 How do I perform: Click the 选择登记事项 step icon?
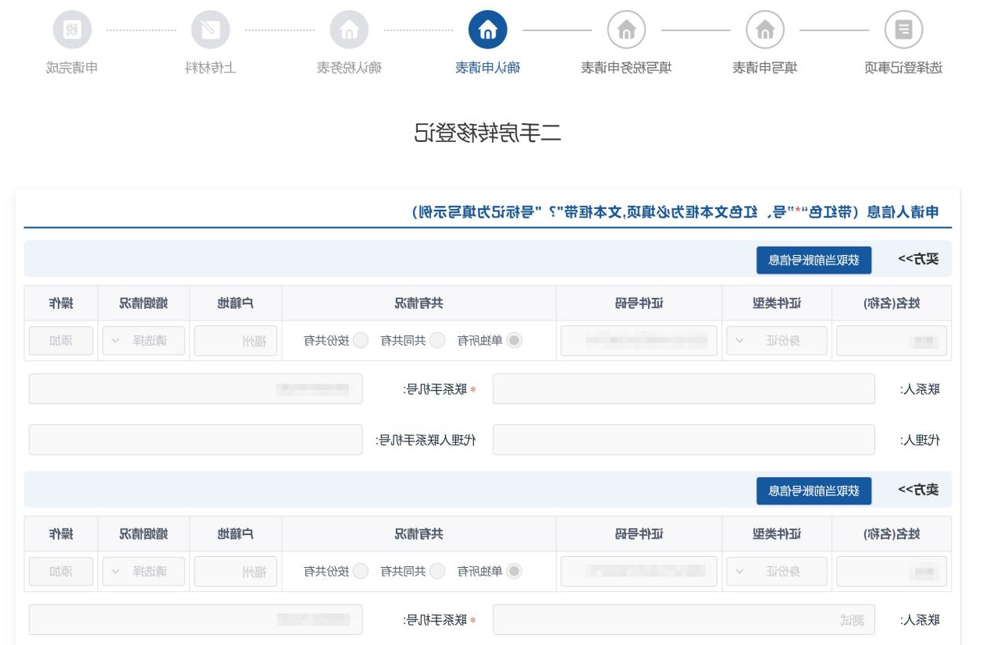click(903, 30)
